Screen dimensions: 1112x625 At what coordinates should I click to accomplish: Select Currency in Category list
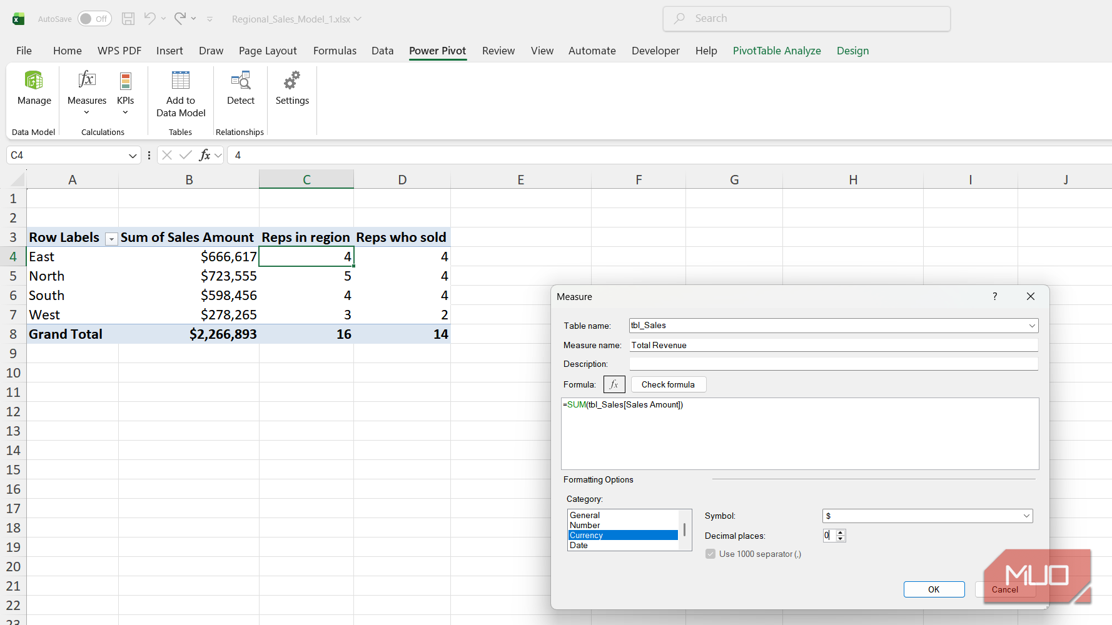click(x=623, y=535)
